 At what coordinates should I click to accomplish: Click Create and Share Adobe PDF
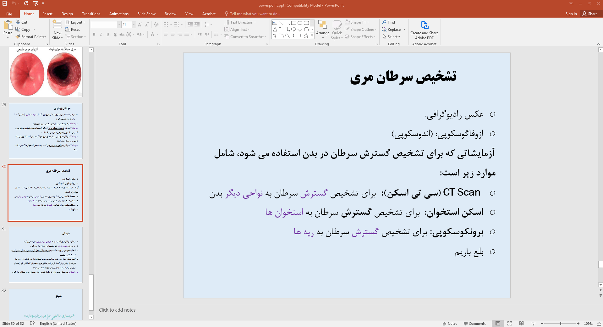(424, 30)
